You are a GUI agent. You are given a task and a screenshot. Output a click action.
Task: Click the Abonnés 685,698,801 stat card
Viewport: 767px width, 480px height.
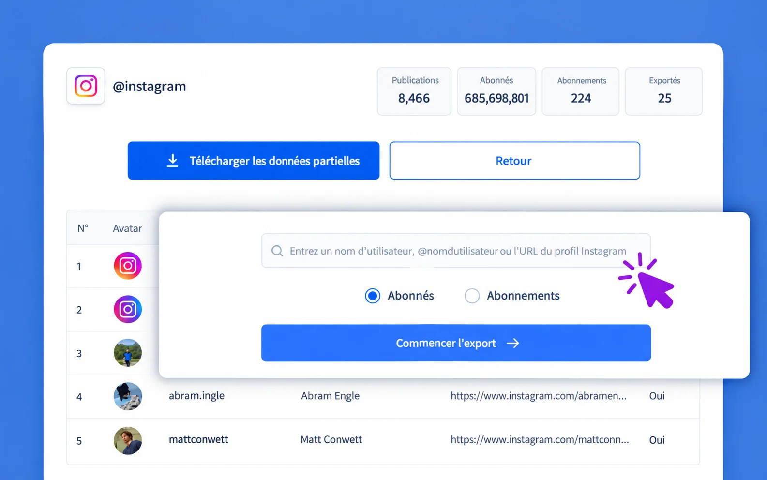coord(496,91)
